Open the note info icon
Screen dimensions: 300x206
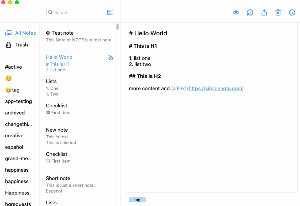click(292, 12)
